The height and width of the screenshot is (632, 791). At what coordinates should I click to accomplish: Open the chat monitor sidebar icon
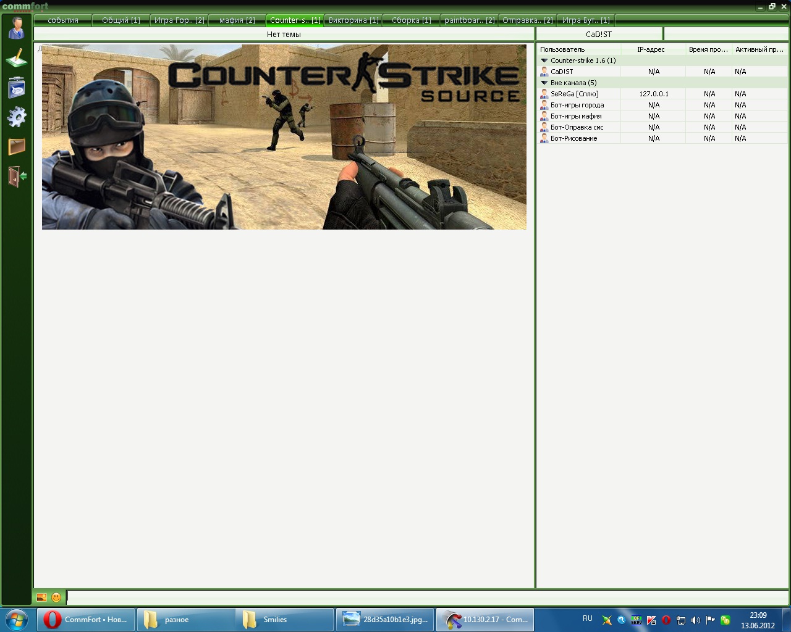(17, 88)
